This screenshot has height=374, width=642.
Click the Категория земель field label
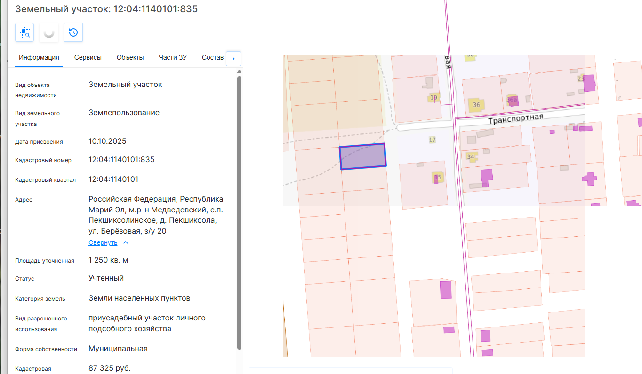pyautogui.click(x=40, y=299)
